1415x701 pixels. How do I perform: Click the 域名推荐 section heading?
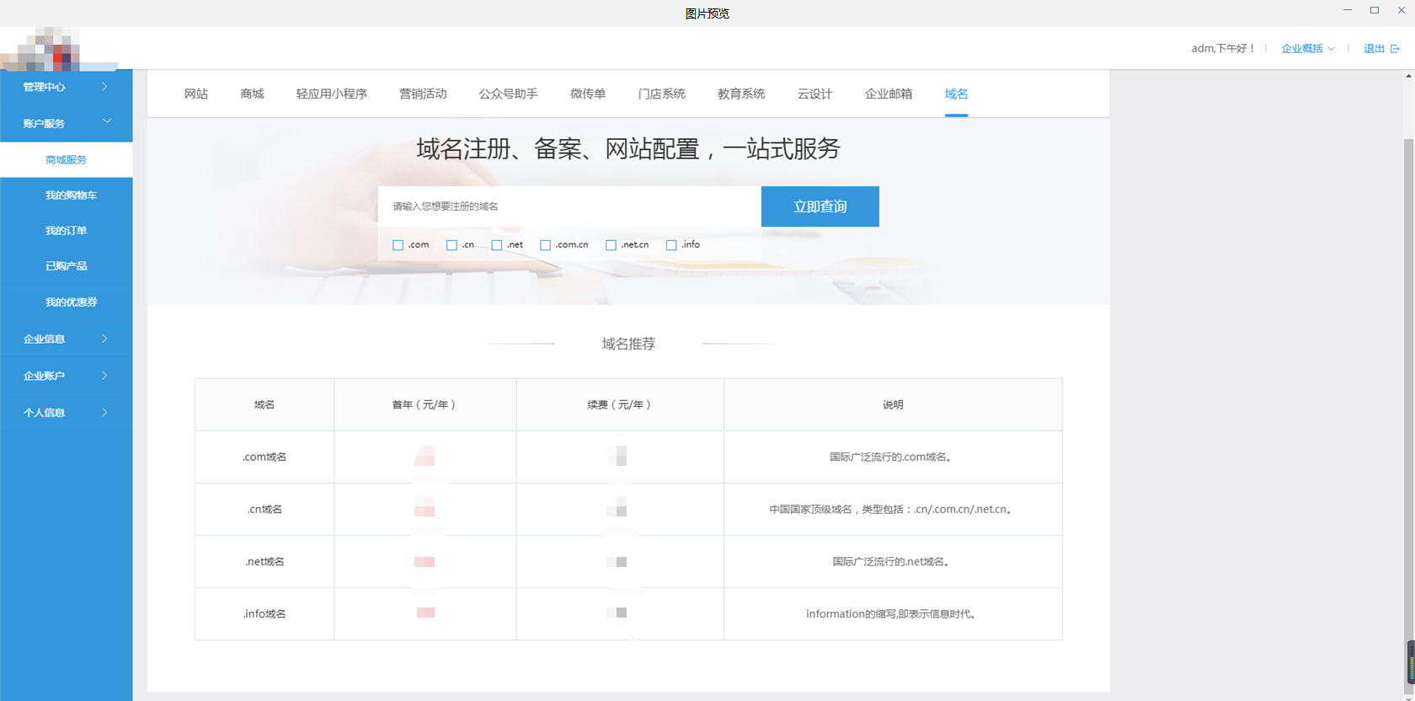pos(628,344)
